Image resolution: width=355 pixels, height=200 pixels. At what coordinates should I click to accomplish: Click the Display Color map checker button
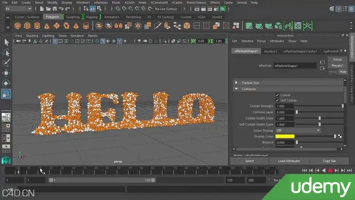click(340, 136)
